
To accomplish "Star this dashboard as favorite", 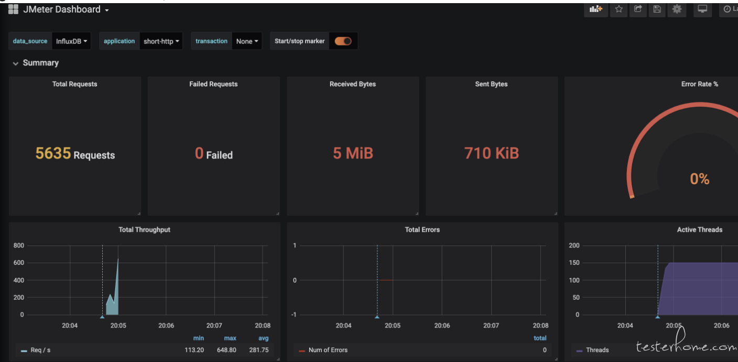I will point(618,9).
